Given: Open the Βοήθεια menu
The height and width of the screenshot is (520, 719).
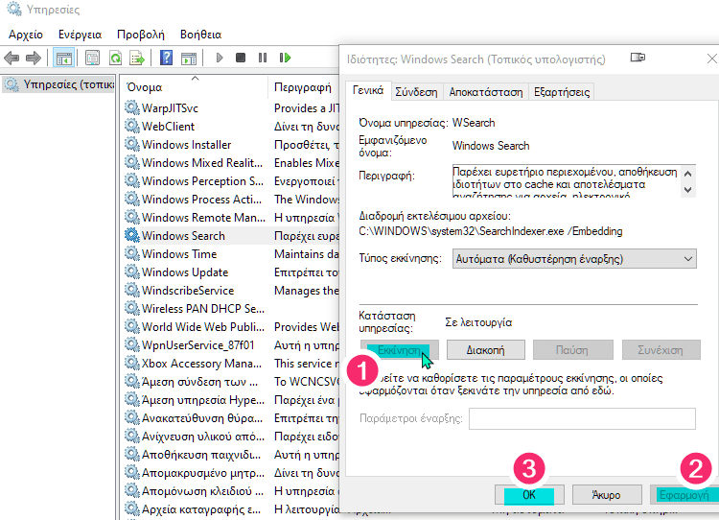Looking at the screenshot, I should pyautogui.click(x=201, y=35).
